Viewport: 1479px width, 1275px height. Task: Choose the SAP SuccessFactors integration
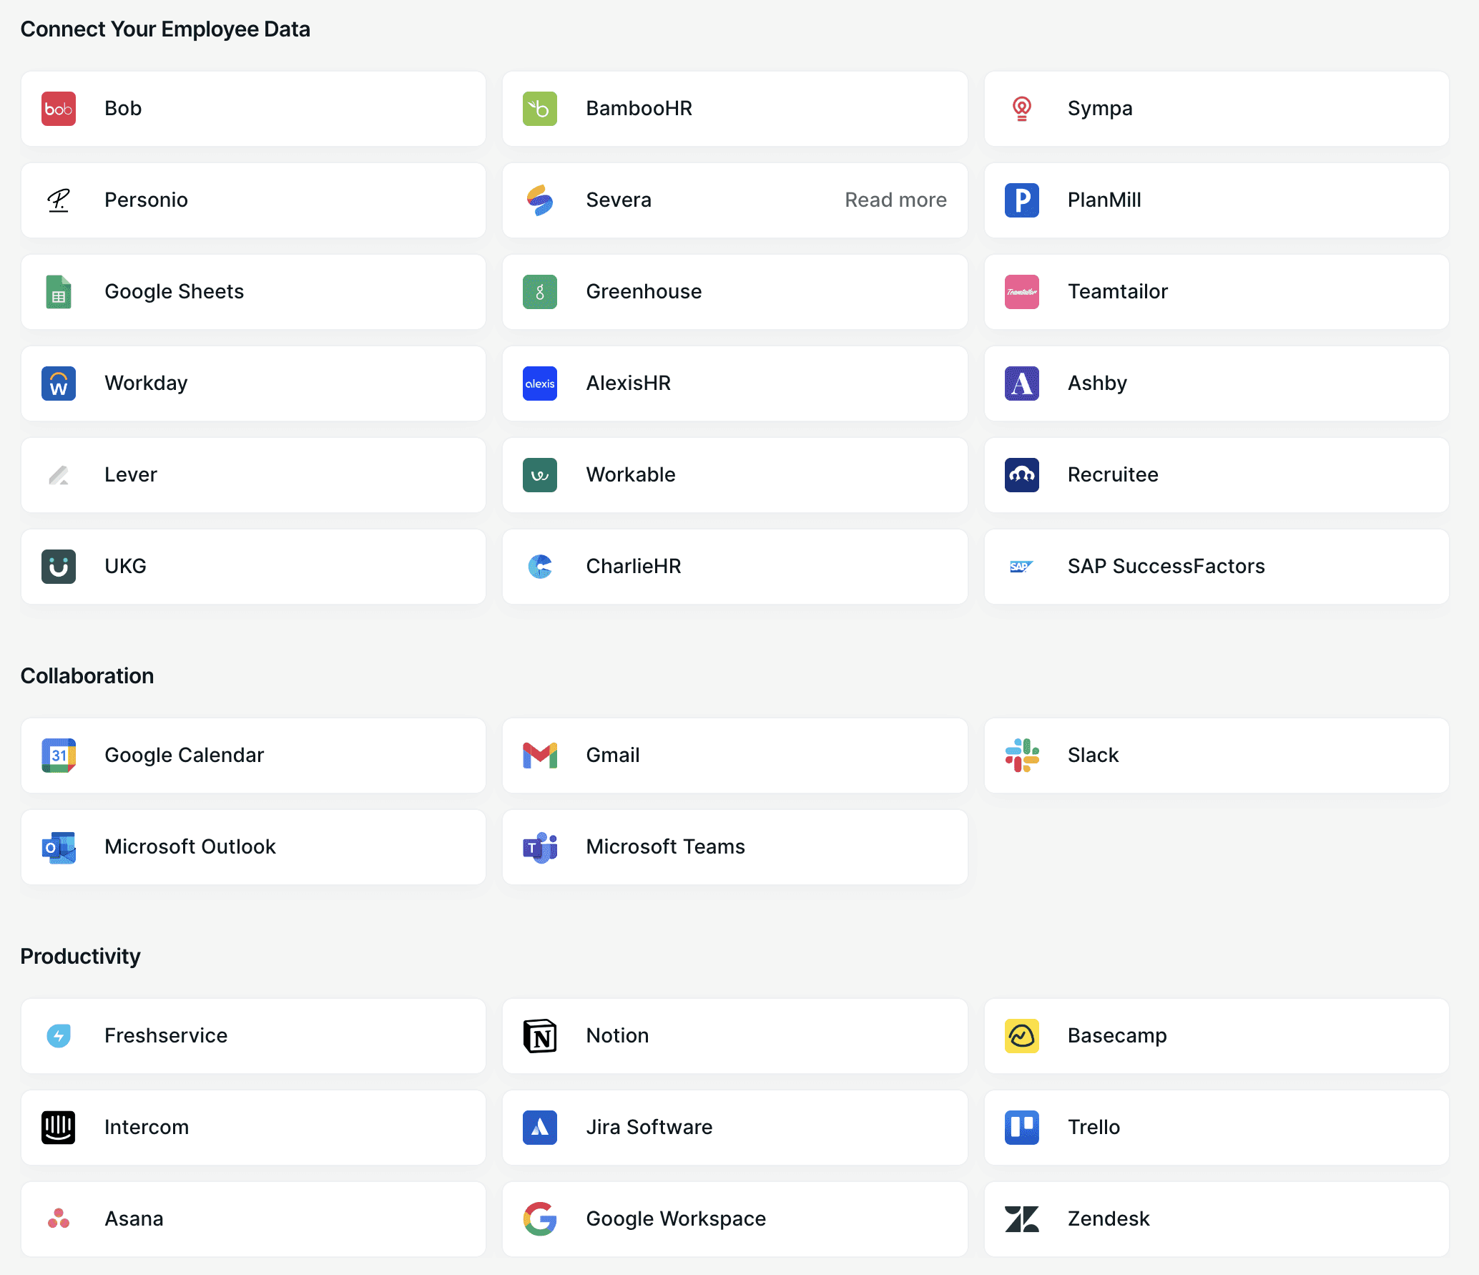1216,567
